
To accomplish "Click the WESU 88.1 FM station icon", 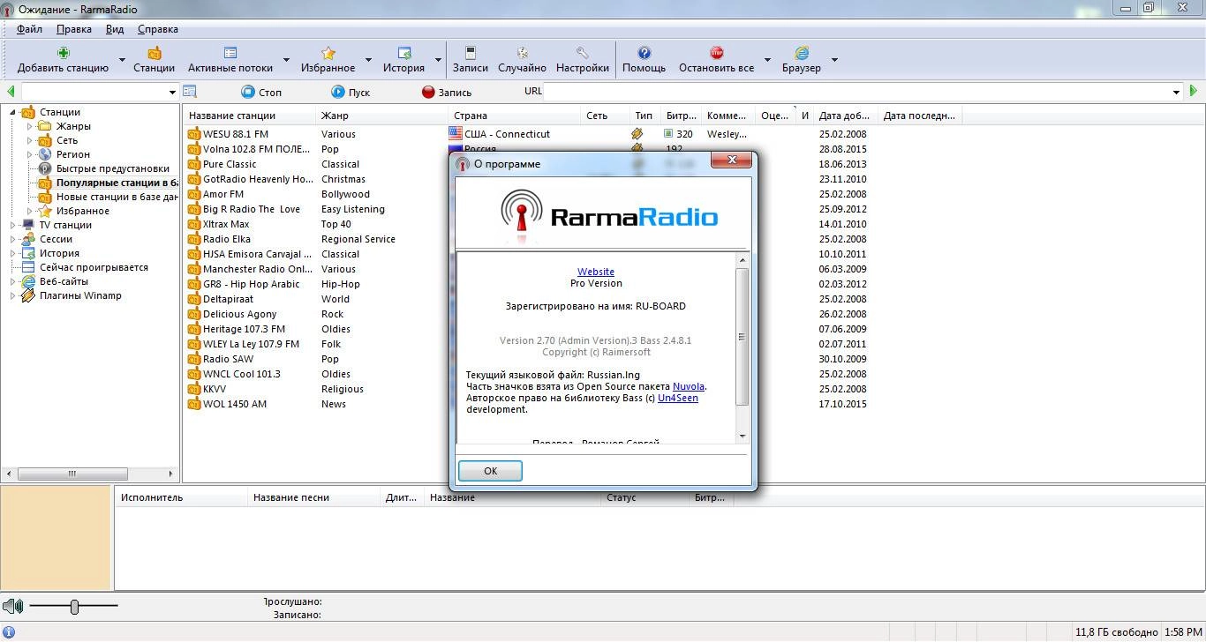I will click(194, 134).
